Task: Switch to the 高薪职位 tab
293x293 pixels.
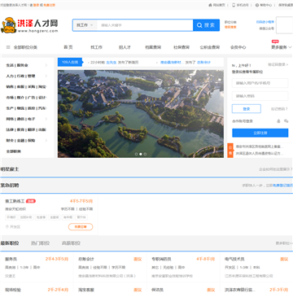Action: click(71, 243)
